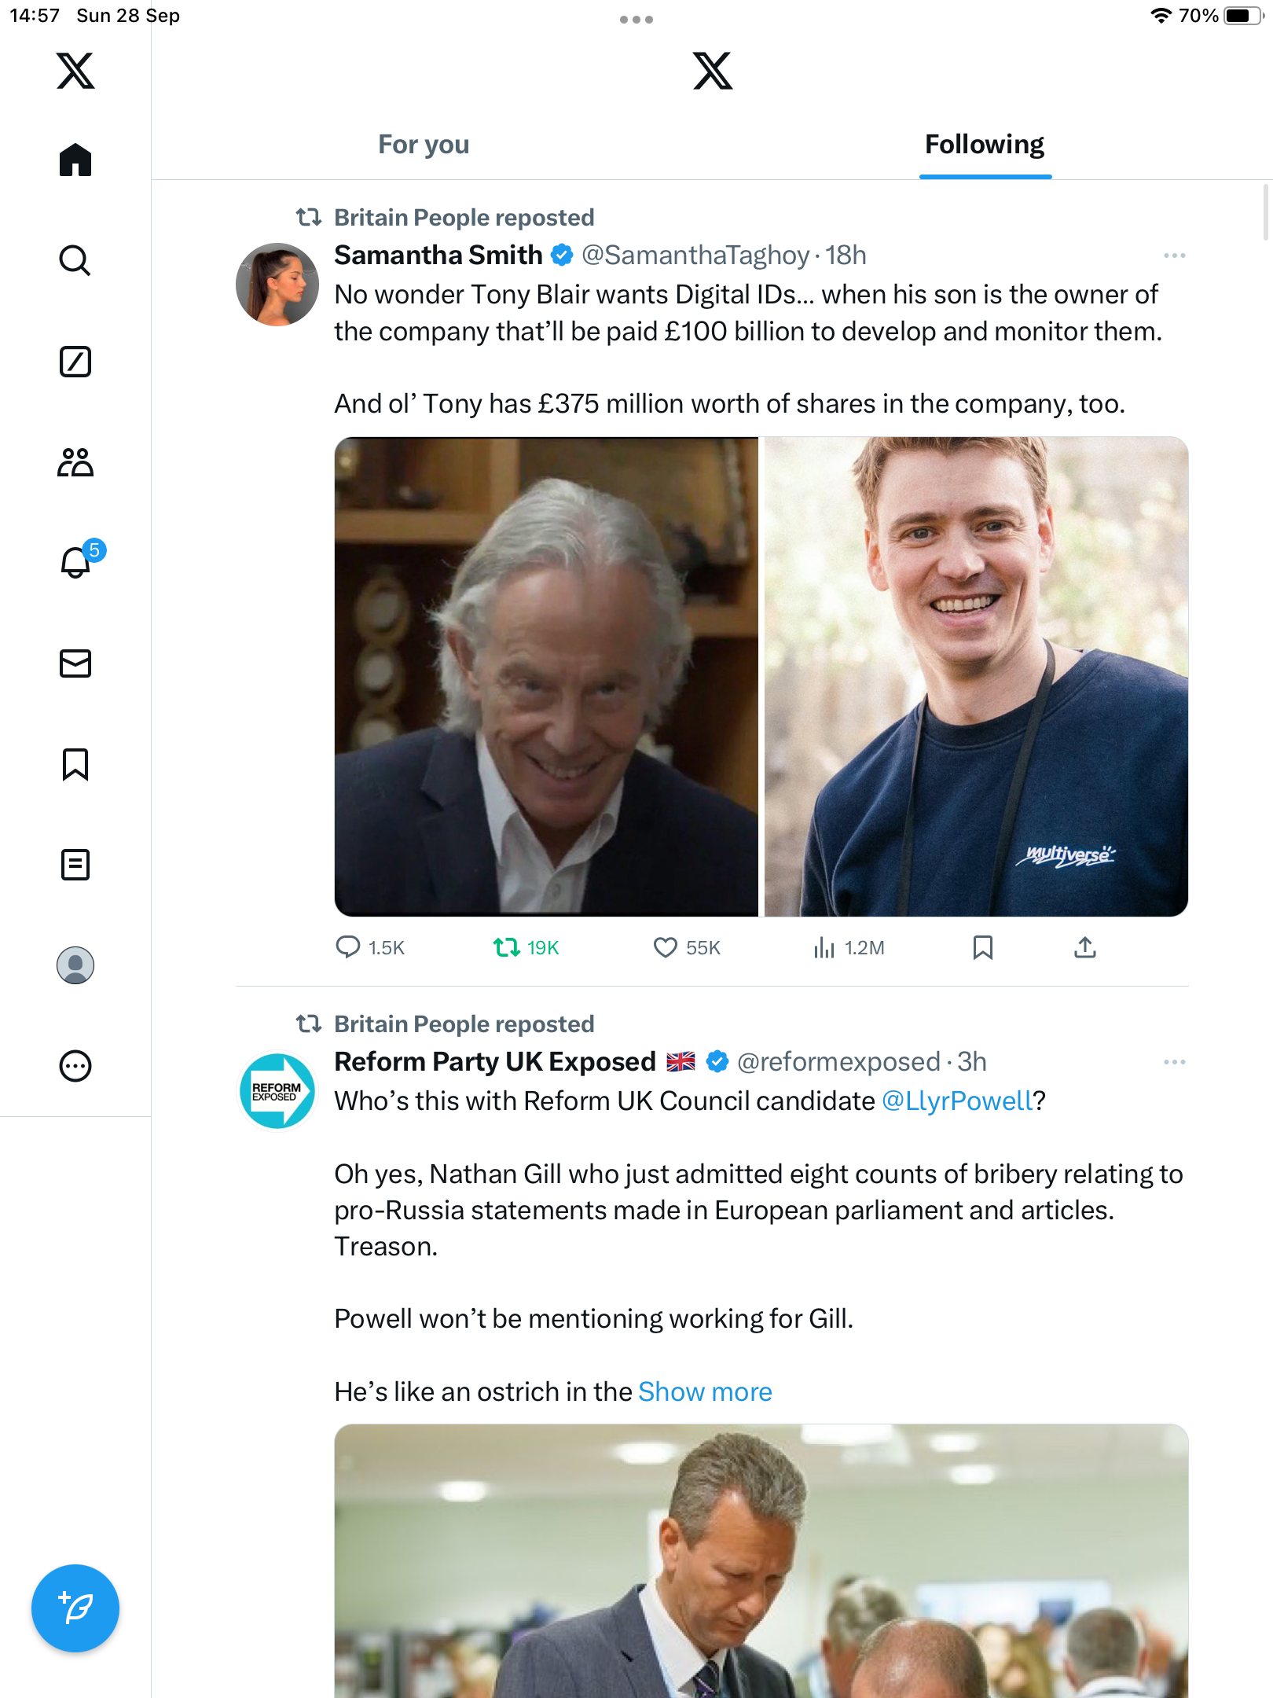Open more options on Reform Party UK Exposed post
The width and height of the screenshot is (1273, 1698).
pyautogui.click(x=1174, y=1062)
